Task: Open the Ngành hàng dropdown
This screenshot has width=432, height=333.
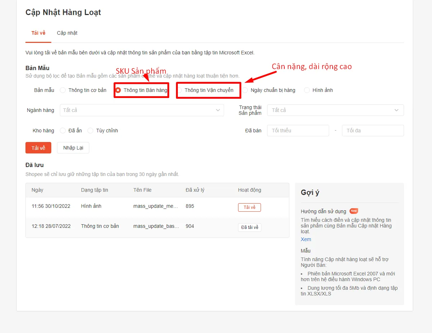Action: pyautogui.click(x=142, y=110)
